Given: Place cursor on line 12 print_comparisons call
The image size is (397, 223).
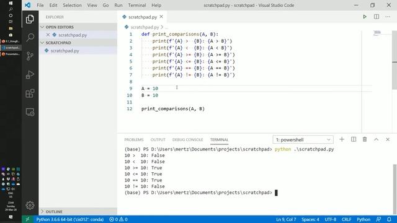Looking at the screenshot, I should pyautogui.click(x=173, y=109).
